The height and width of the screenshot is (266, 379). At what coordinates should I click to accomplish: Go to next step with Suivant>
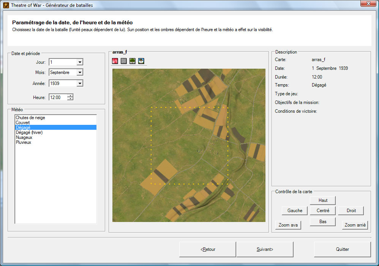tap(265, 249)
